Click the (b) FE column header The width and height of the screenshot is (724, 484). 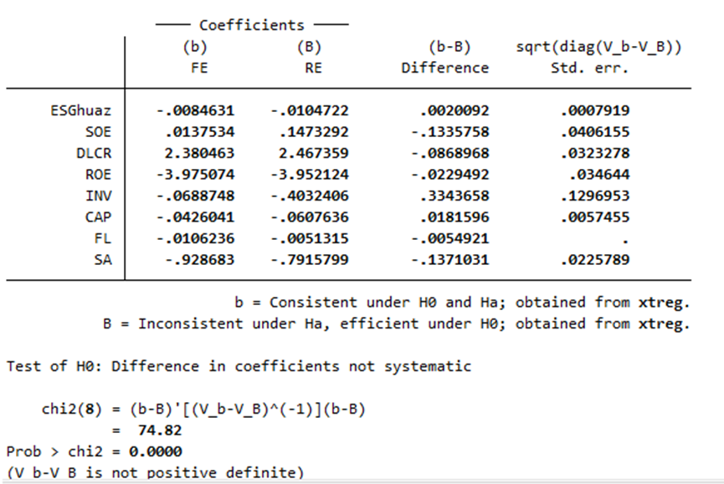[x=195, y=57]
